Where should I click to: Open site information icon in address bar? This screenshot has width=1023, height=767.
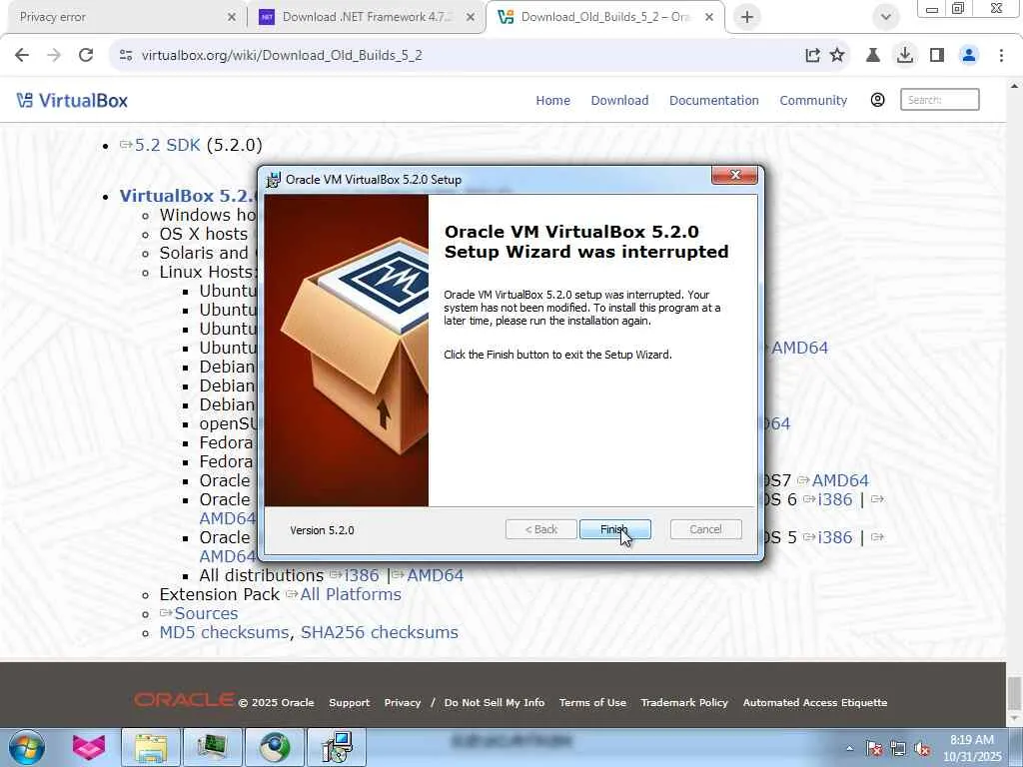coord(126,56)
